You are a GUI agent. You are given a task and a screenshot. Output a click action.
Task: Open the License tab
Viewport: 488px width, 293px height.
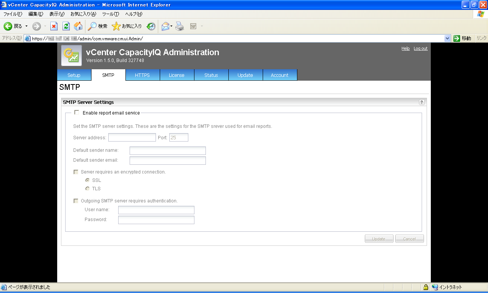coord(177,75)
